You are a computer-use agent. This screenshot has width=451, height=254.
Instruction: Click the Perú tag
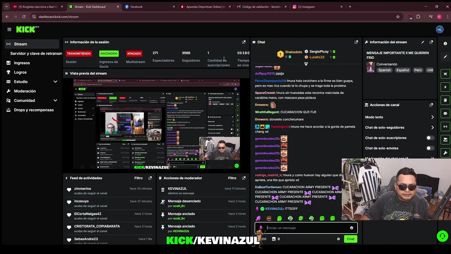pos(418,70)
